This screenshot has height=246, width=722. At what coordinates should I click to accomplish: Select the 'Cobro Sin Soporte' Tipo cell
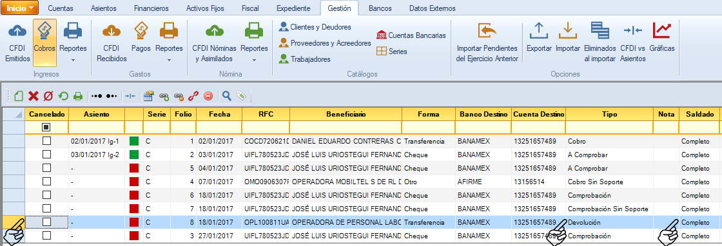610,182
